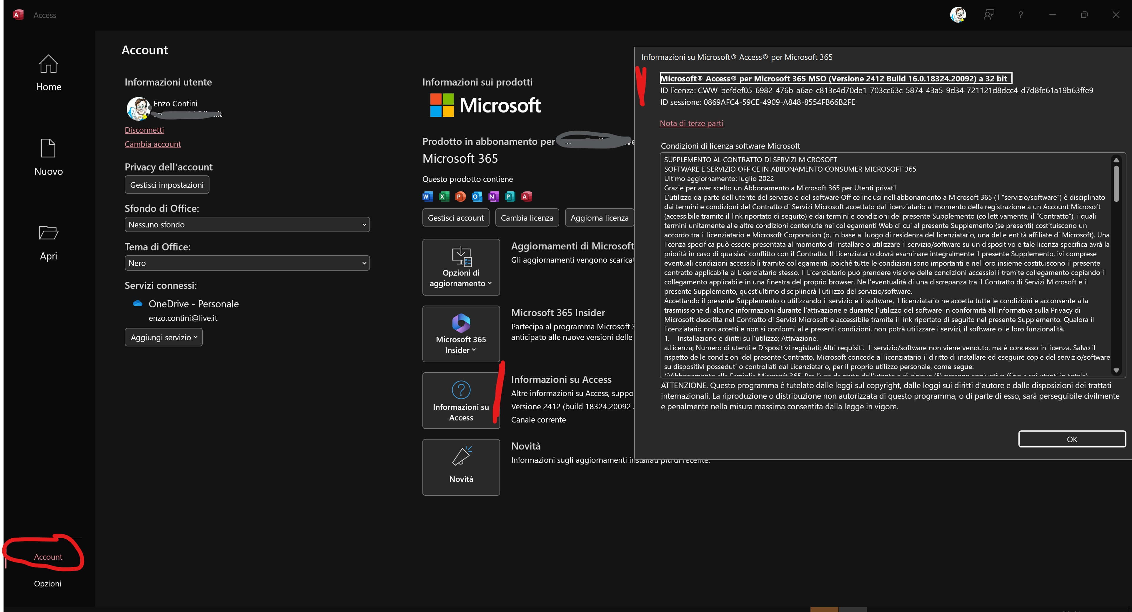
Task: Click the Excel app icon
Action: [x=444, y=197]
